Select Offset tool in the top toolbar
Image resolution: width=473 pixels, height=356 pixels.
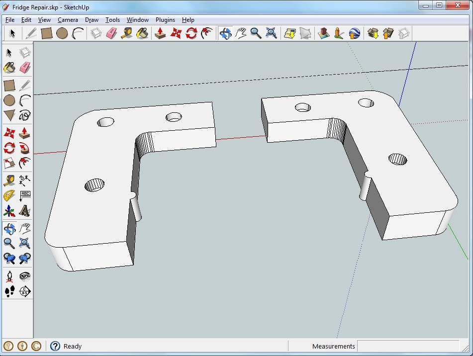206,33
